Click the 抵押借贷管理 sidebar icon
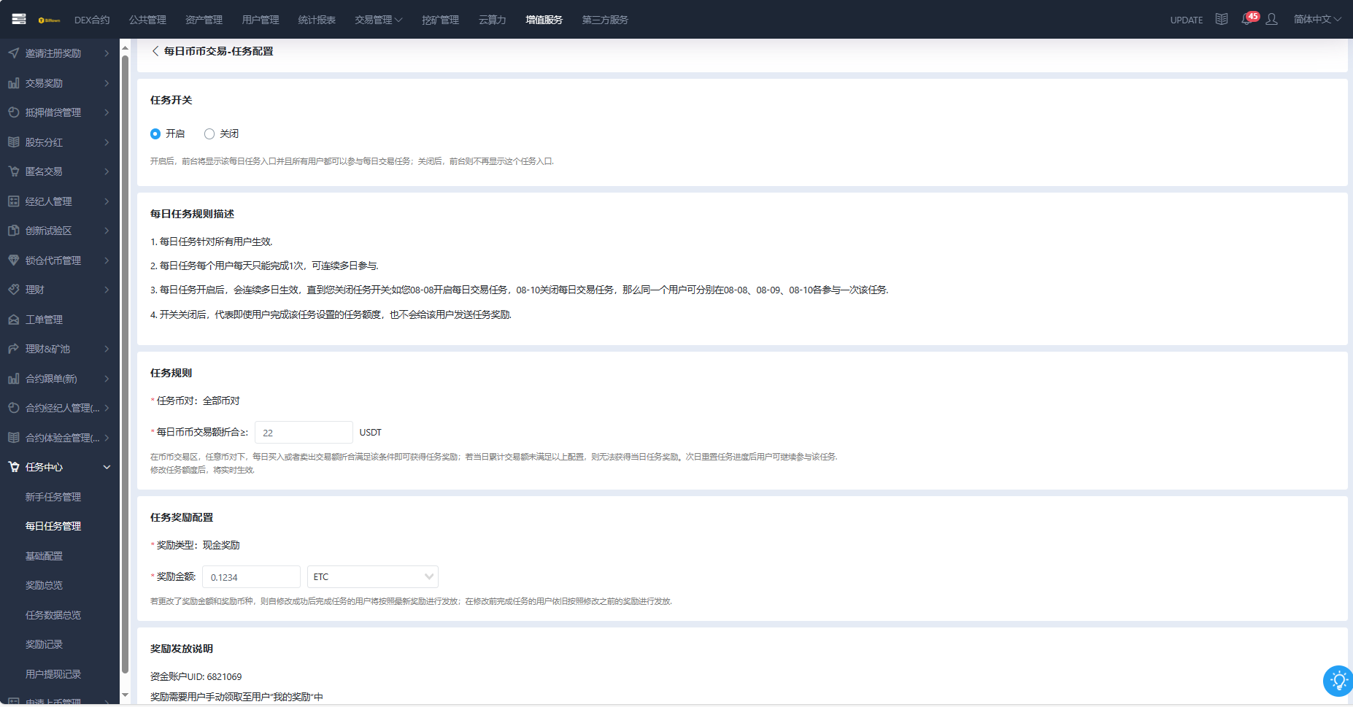The height and width of the screenshot is (707, 1353). [x=14, y=112]
